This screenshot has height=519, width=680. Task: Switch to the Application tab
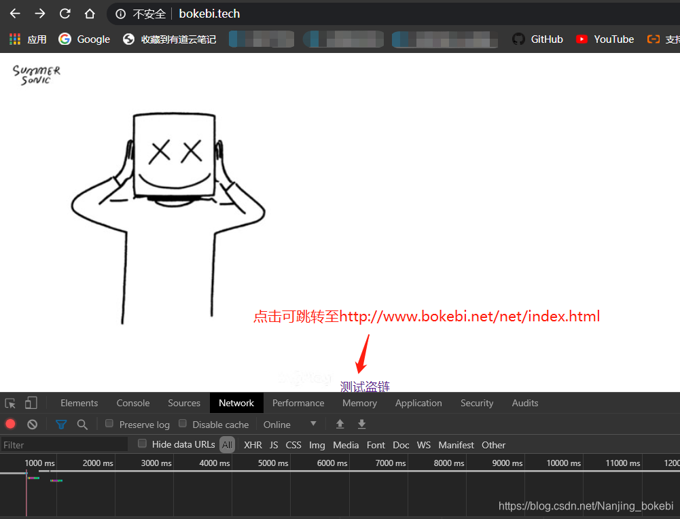tap(418, 404)
